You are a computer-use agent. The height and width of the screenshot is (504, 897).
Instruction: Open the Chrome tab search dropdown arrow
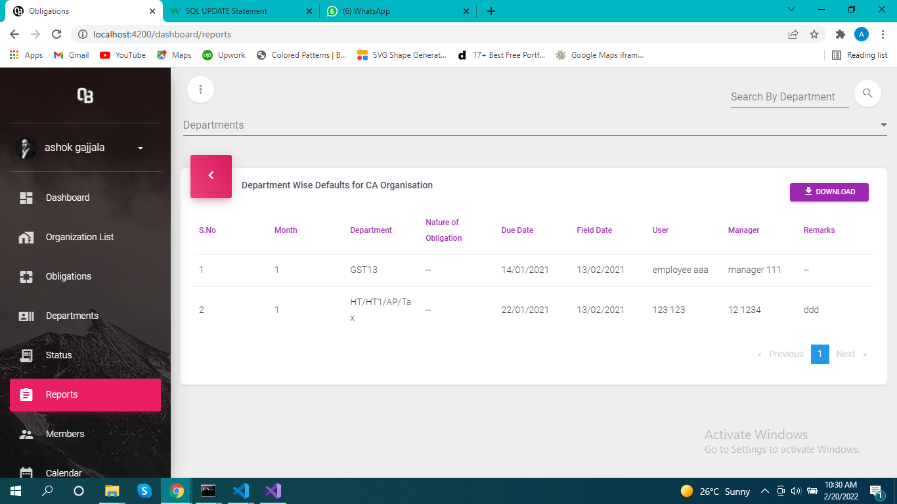click(791, 10)
